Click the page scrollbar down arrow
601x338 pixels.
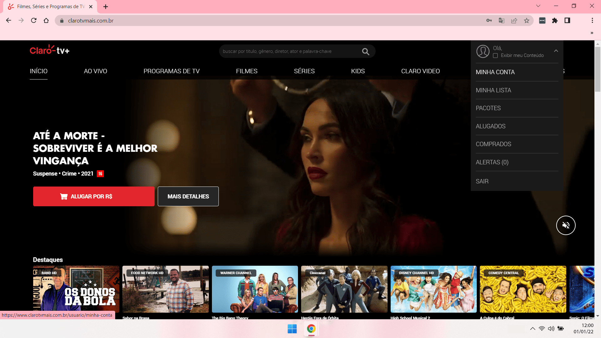click(598, 316)
